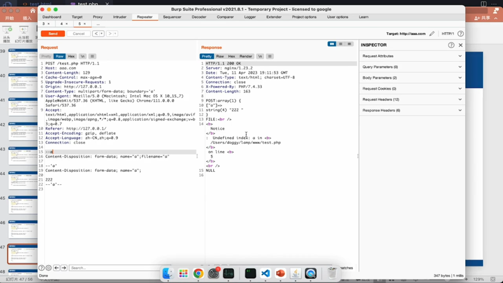Viewport: 503px width, 283px height.
Task: Go back to previous request in history
Action: click(96, 34)
